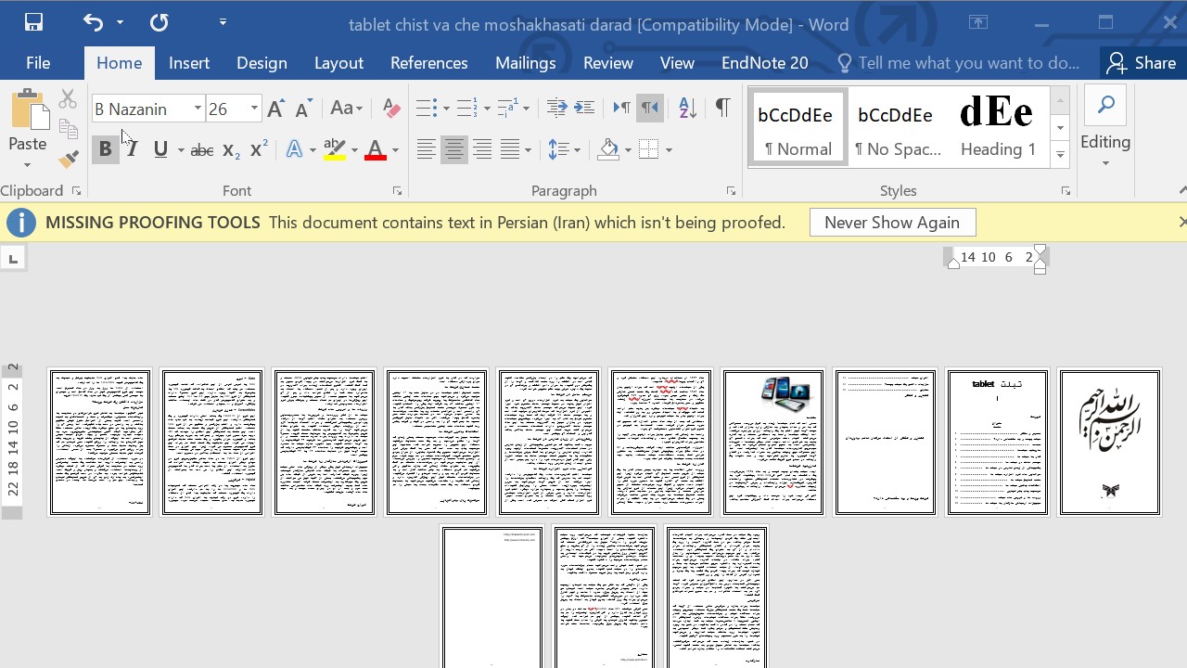
Task: Increase font size with Grow Font
Action: (x=275, y=109)
